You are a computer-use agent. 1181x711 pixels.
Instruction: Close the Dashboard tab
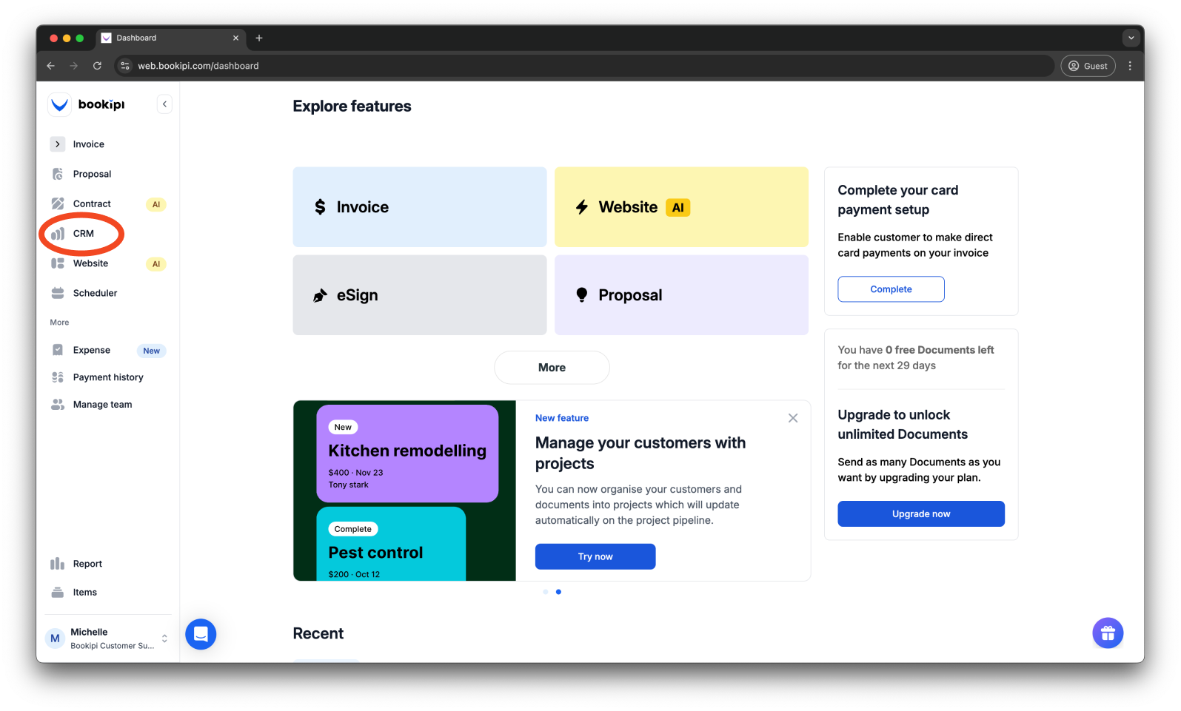click(236, 38)
